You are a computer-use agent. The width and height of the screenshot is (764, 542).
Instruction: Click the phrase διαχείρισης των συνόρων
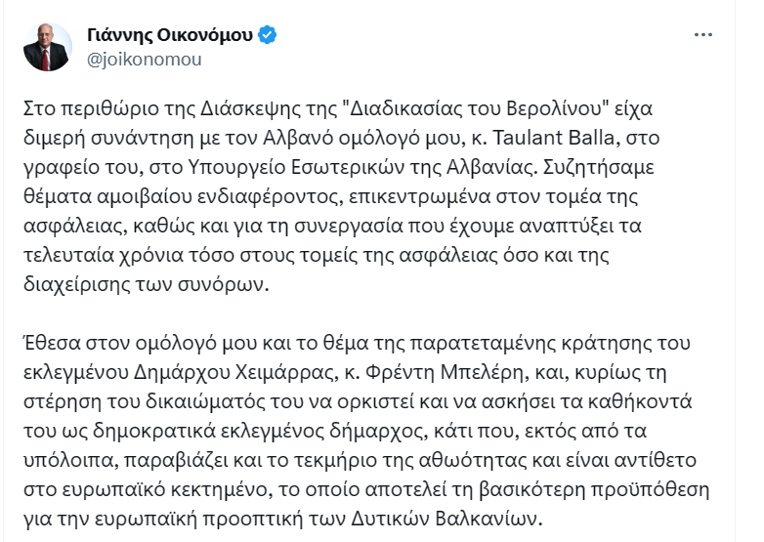144,284
